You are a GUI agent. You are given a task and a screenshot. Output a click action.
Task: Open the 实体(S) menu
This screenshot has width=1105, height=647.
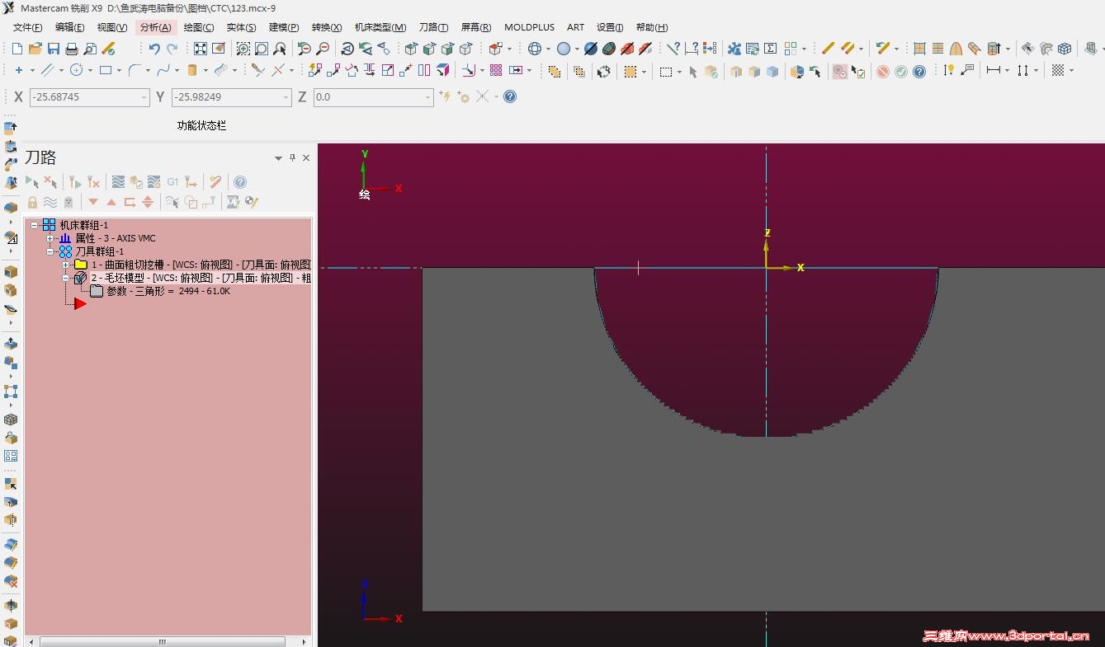point(242,27)
